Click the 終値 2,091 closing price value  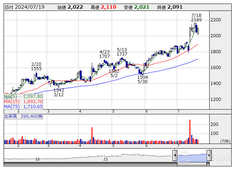point(175,7)
